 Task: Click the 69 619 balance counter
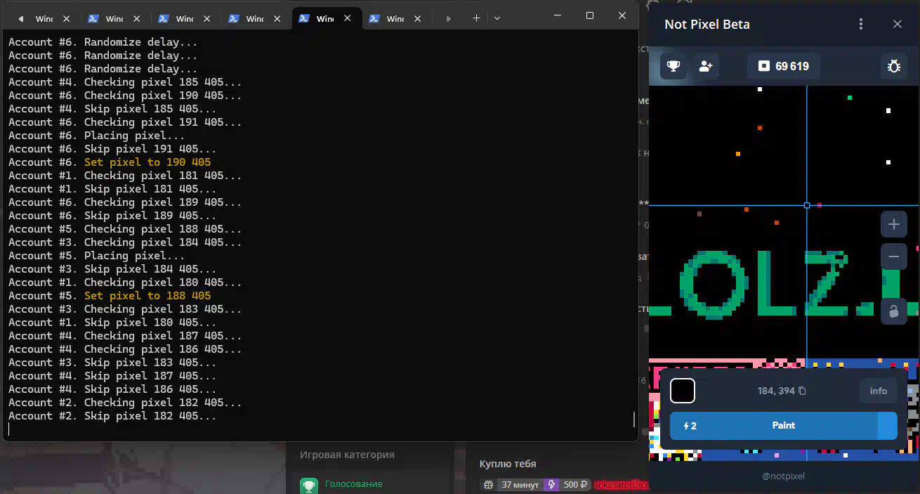tap(783, 66)
